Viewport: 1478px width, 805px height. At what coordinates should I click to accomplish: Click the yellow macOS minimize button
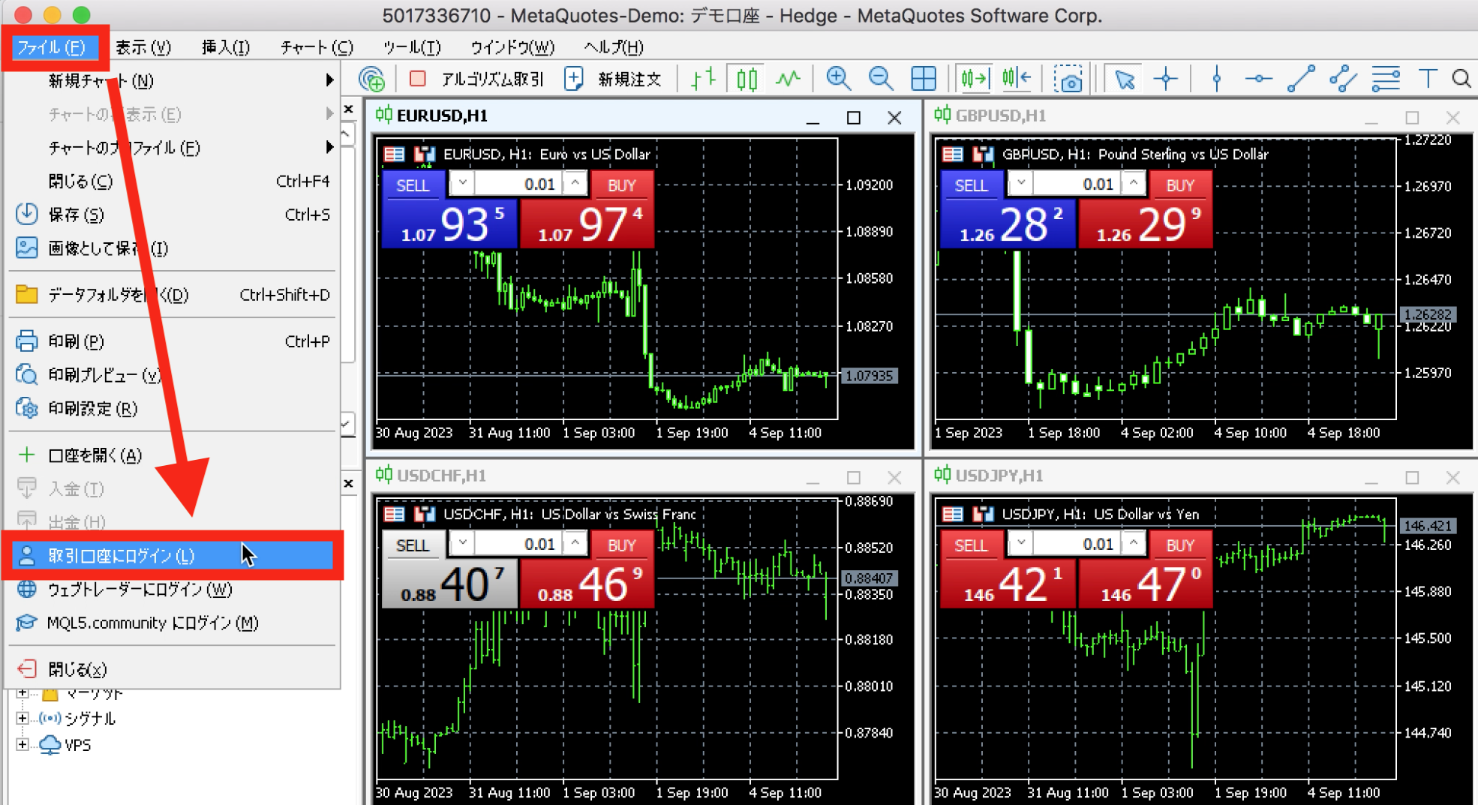pos(53,15)
